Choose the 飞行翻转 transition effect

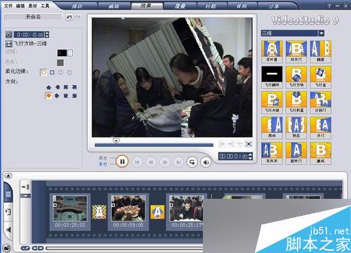tap(271, 77)
